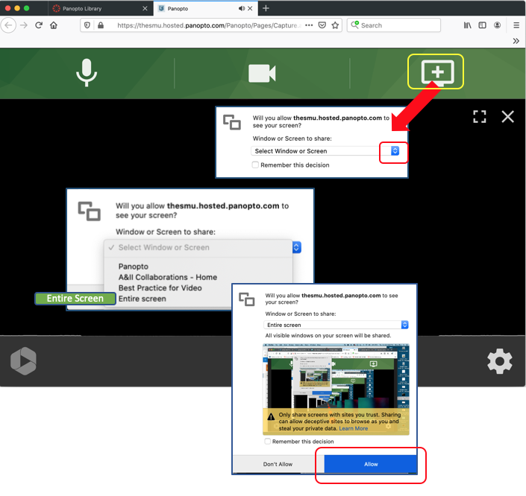Click the add screen share monitor icon
This screenshot has height=496, width=526.
point(437,72)
